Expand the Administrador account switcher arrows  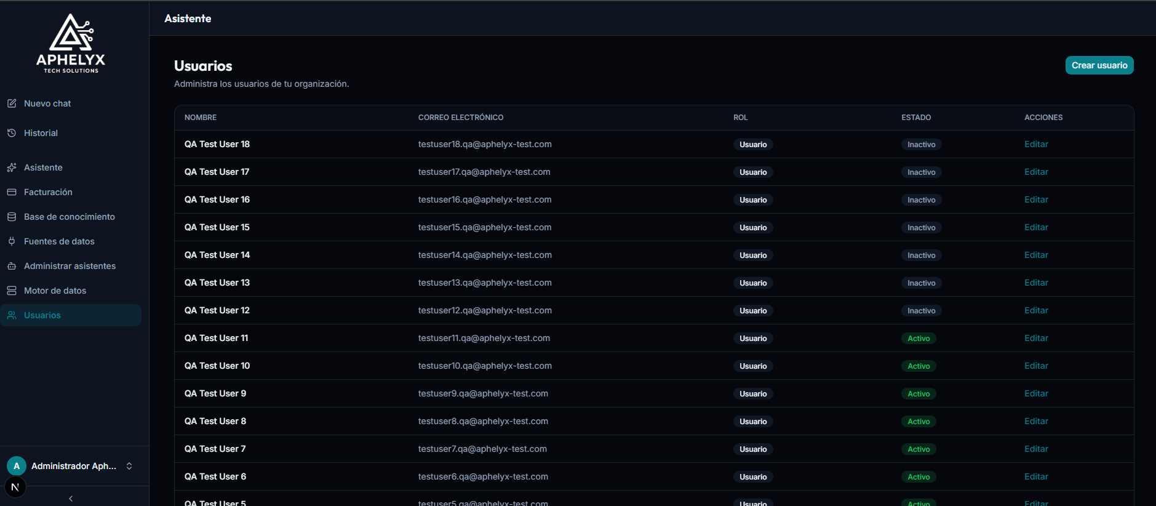pos(129,466)
